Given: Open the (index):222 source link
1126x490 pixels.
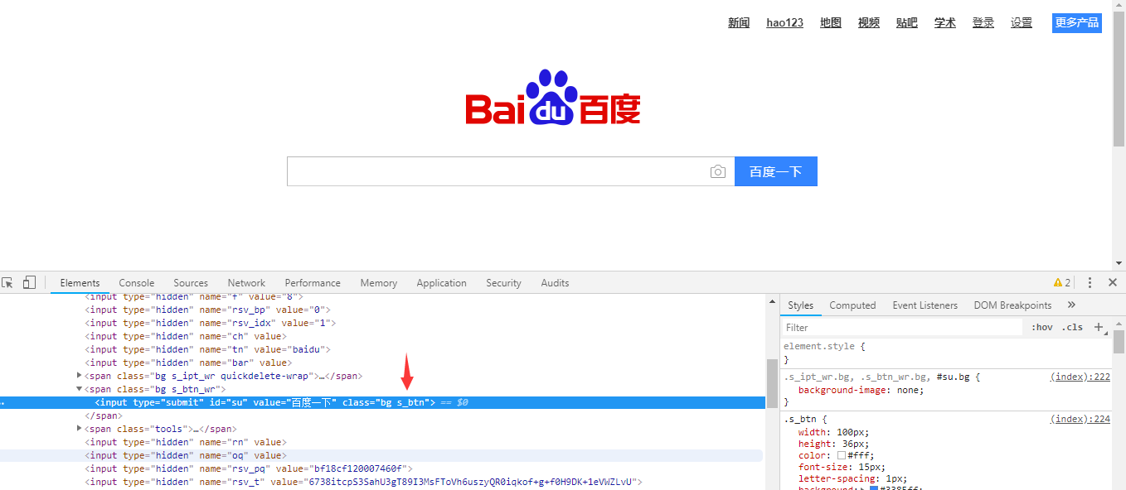Looking at the screenshot, I should [x=1080, y=377].
